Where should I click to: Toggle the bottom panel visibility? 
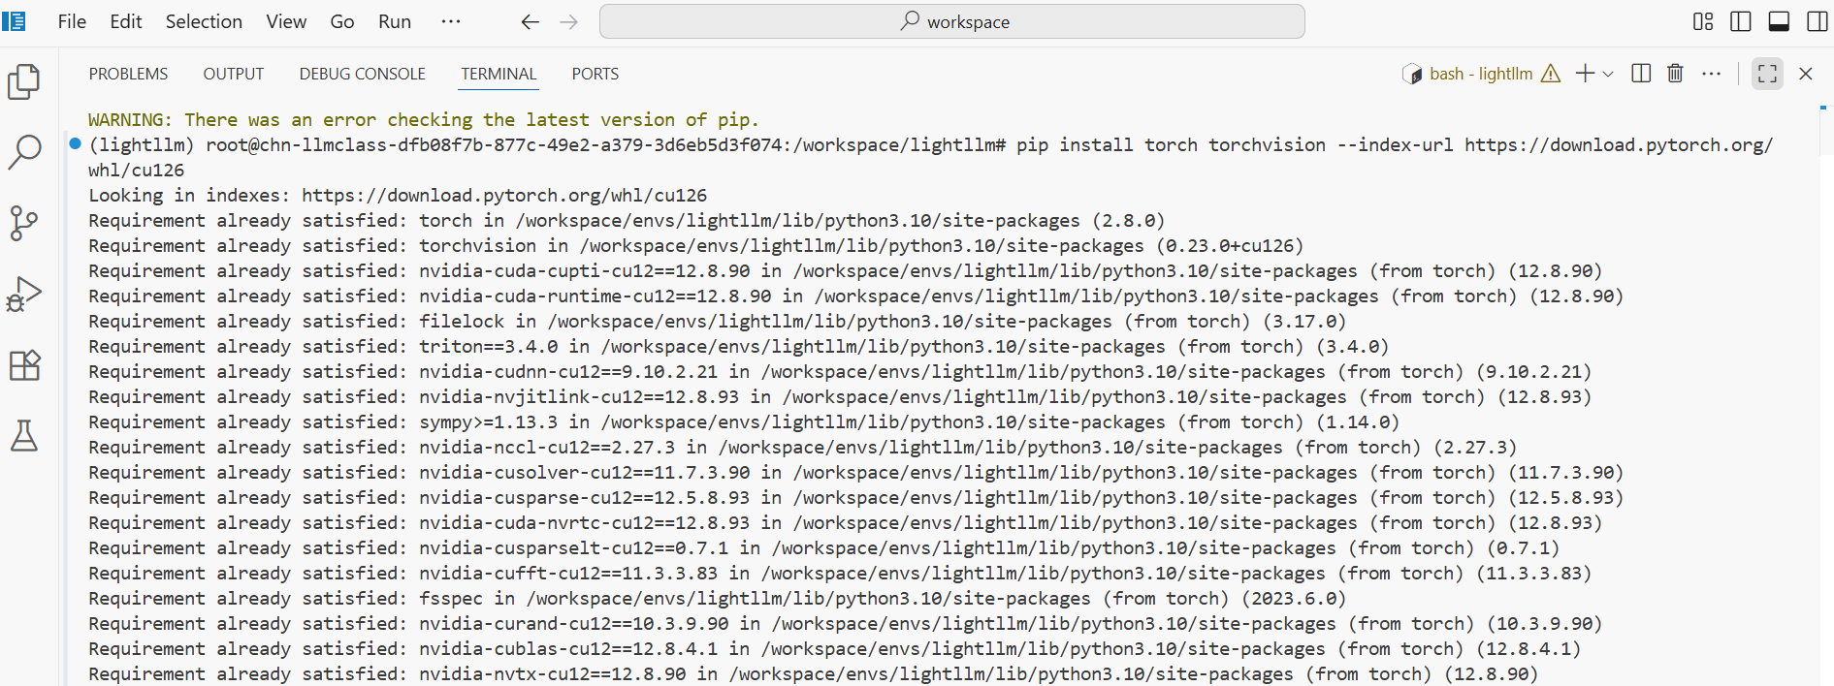point(1779,21)
